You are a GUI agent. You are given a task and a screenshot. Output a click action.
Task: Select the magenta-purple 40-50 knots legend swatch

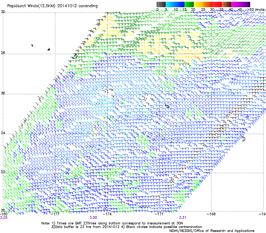pos(241,4)
